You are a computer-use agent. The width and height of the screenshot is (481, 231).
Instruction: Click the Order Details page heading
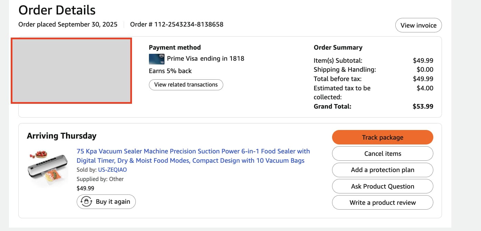point(57,10)
